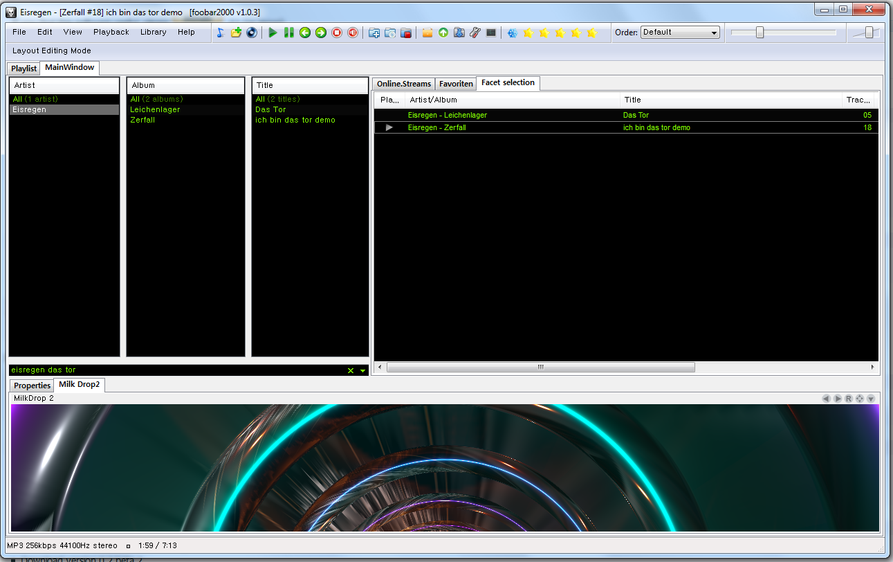Open the Help menu
The height and width of the screenshot is (562, 893).
pyautogui.click(x=186, y=32)
